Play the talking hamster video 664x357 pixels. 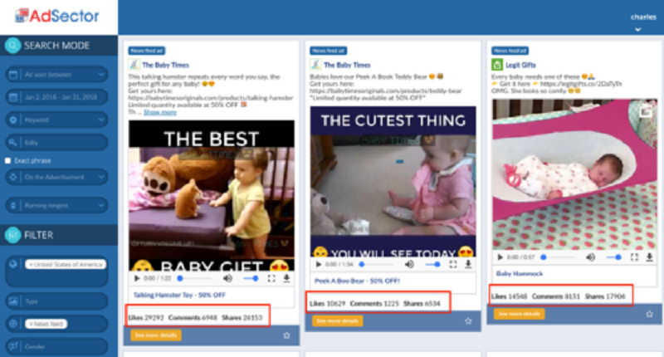(137, 278)
